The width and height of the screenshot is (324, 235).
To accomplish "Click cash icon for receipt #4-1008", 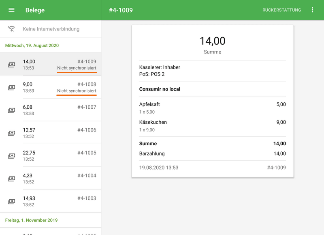I will [x=11, y=87].
